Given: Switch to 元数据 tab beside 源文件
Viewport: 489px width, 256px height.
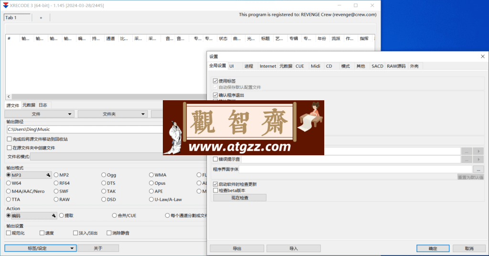Looking at the screenshot, I should 29,105.
